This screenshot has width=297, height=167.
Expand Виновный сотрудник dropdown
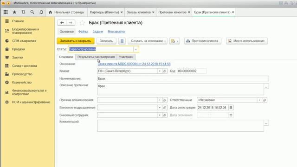(x=160, y=115)
